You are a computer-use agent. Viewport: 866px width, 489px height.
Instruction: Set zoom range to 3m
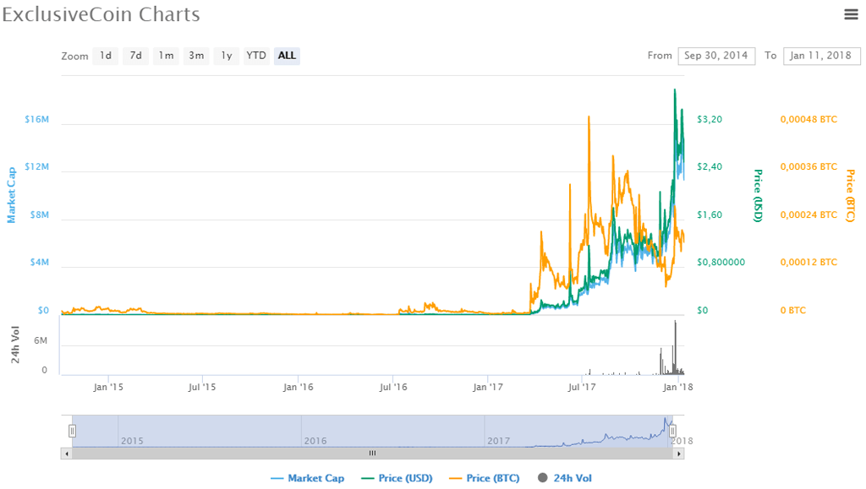(x=196, y=56)
